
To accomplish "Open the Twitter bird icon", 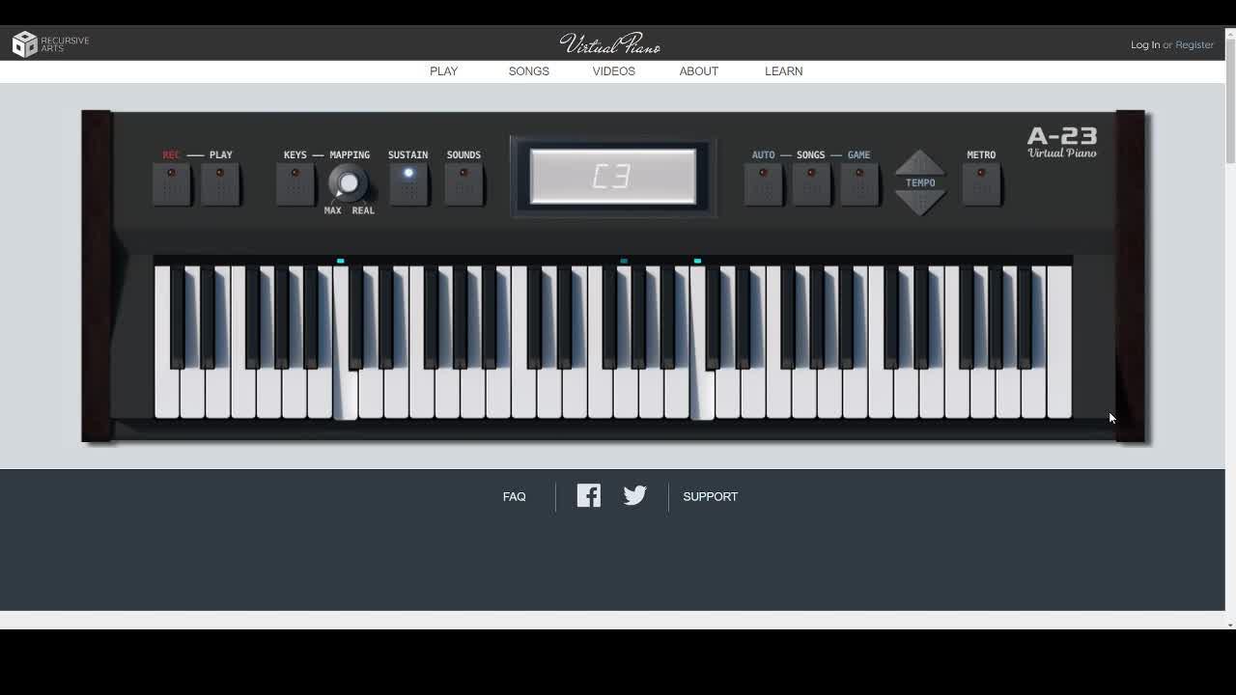I will click(x=634, y=495).
